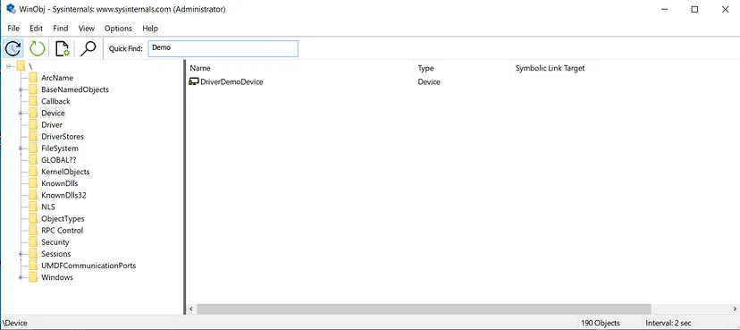Click the RPC Control folder icon
740x330 pixels.
tap(32, 231)
